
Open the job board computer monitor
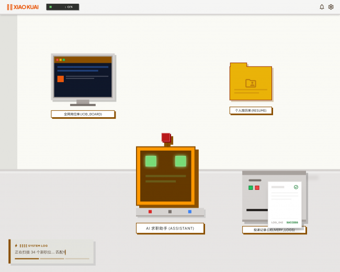click(x=83, y=77)
